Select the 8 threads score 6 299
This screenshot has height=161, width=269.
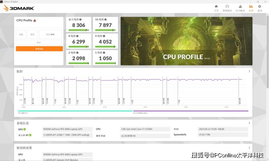click(79, 42)
